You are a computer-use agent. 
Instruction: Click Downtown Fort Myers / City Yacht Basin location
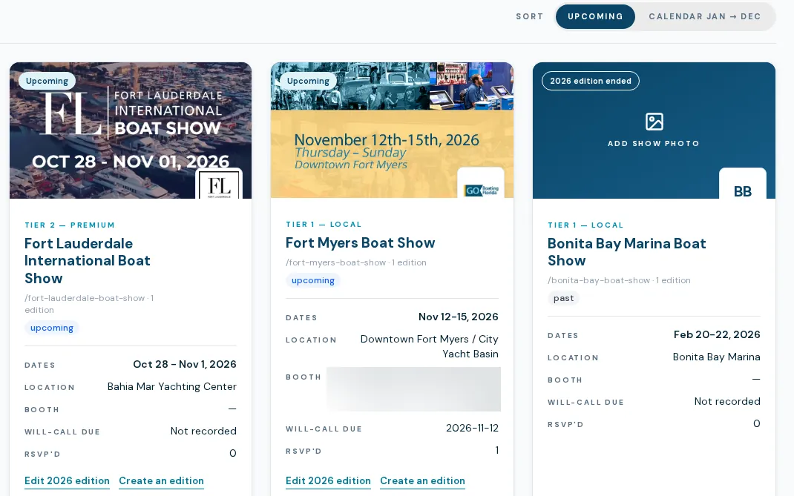click(430, 347)
